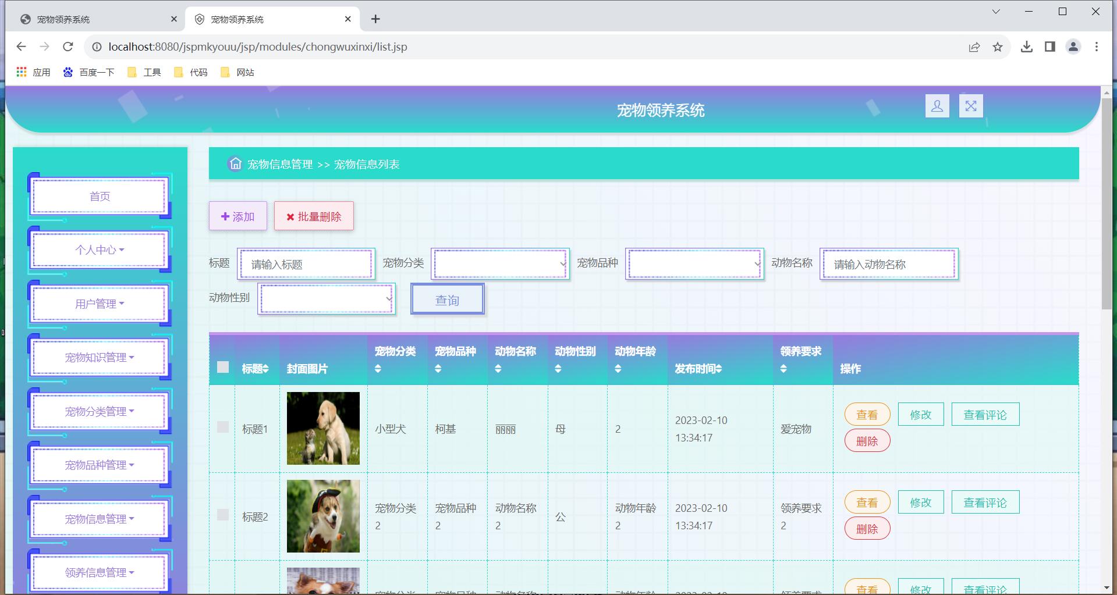
Task: Open the browser side panel icon
Action: click(1050, 47)
